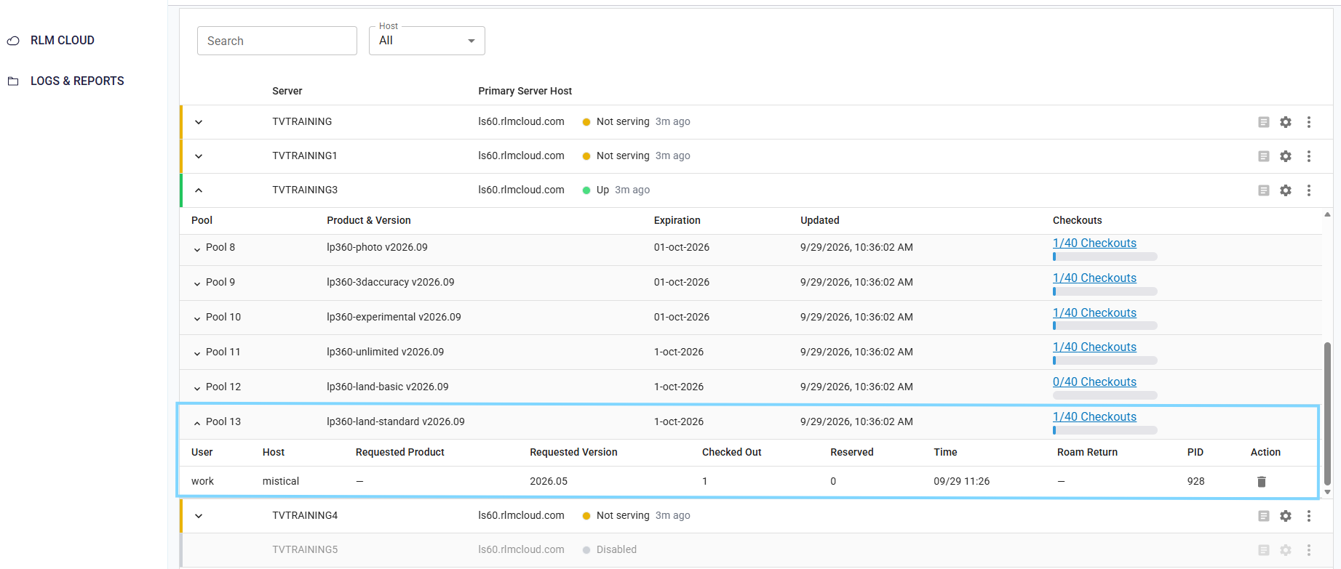
Task: Open more options menu for TVTRAINING
Action: click(1308, 122)
